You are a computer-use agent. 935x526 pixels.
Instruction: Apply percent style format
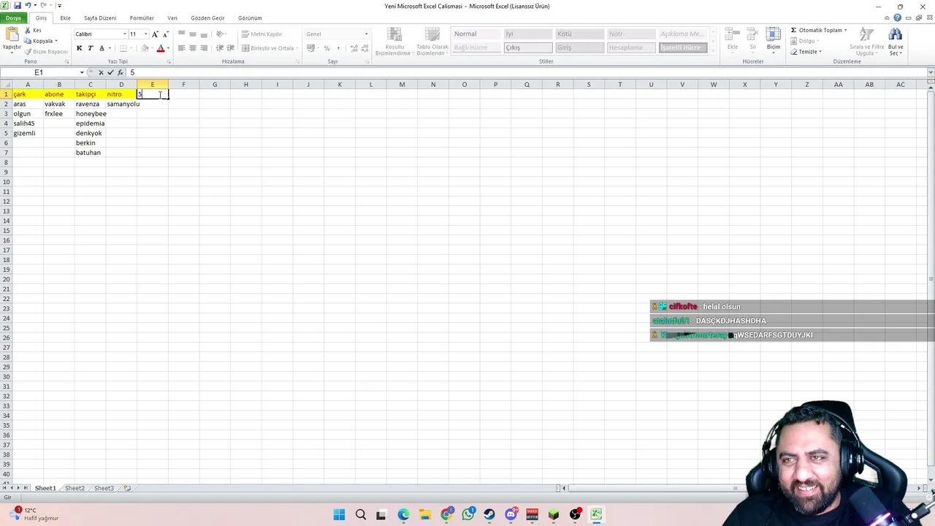click(327, 48)
